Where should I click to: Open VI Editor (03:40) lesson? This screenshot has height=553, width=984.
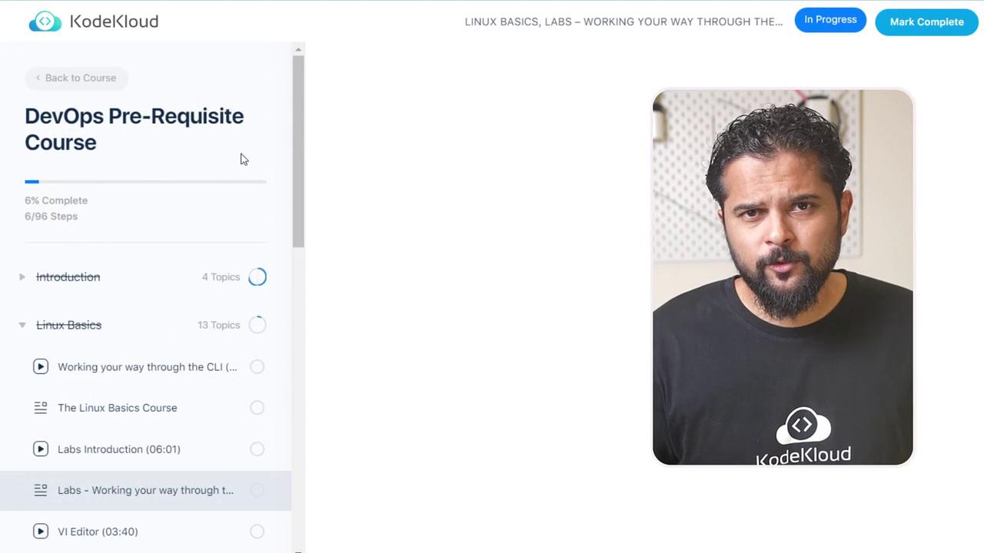click(x=98, y=531)
